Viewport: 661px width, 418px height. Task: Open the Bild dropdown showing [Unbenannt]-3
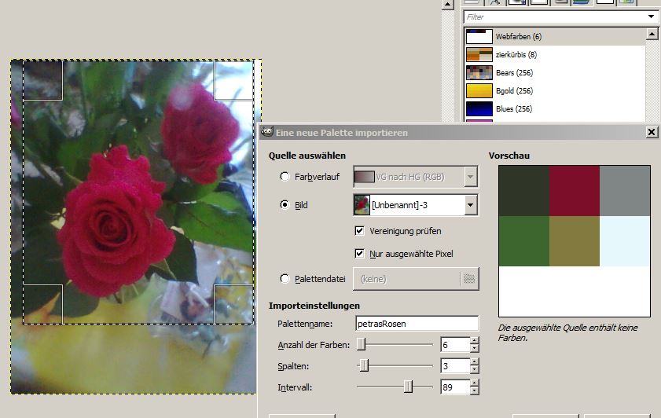pos(470,205)
